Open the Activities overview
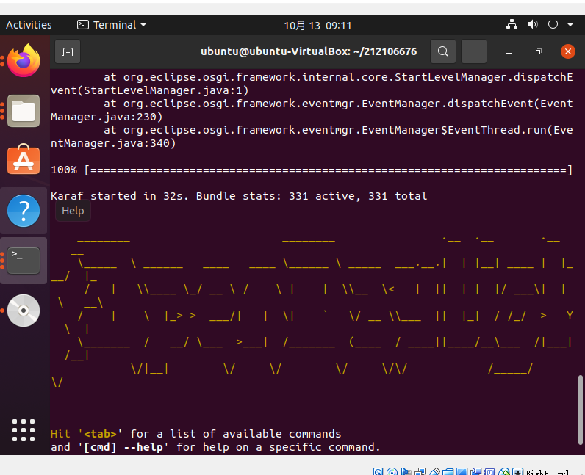The image size is (585, 475). coord(29,25)
